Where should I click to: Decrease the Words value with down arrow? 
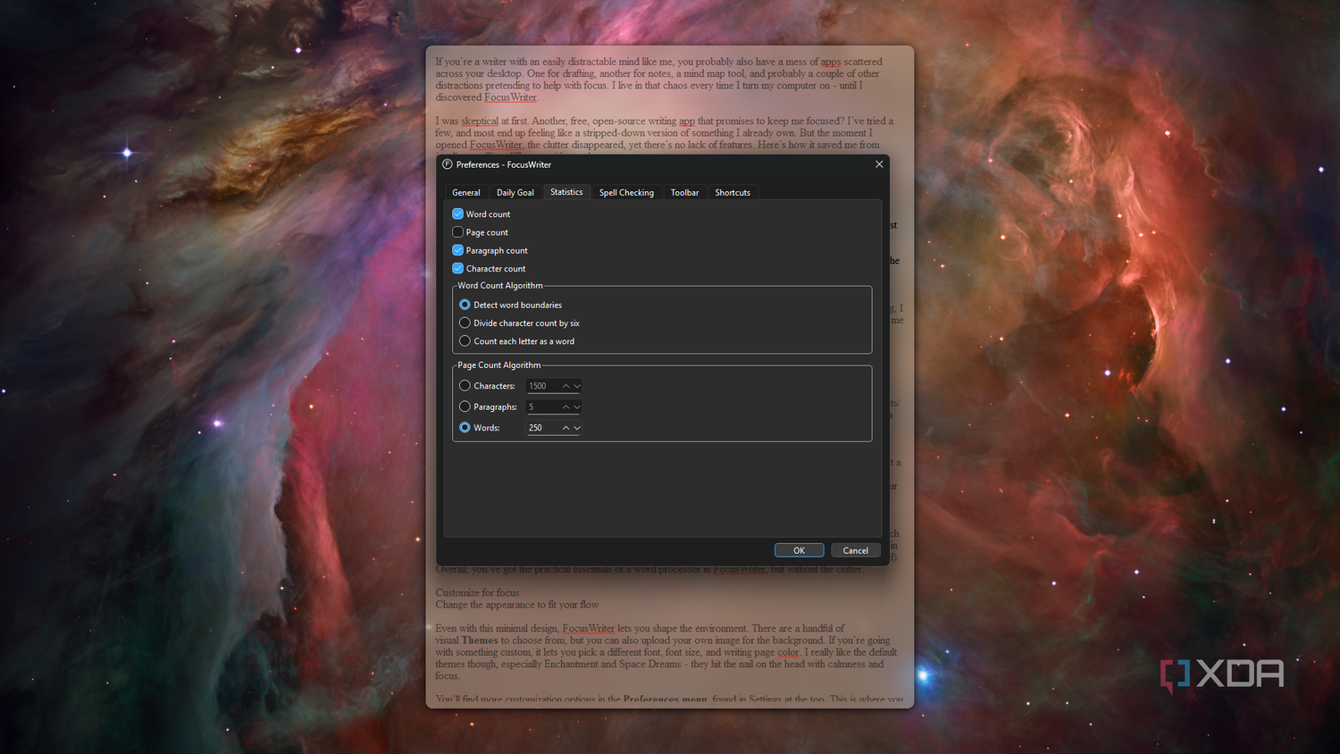pyautogui.click(x=577, y=428)
